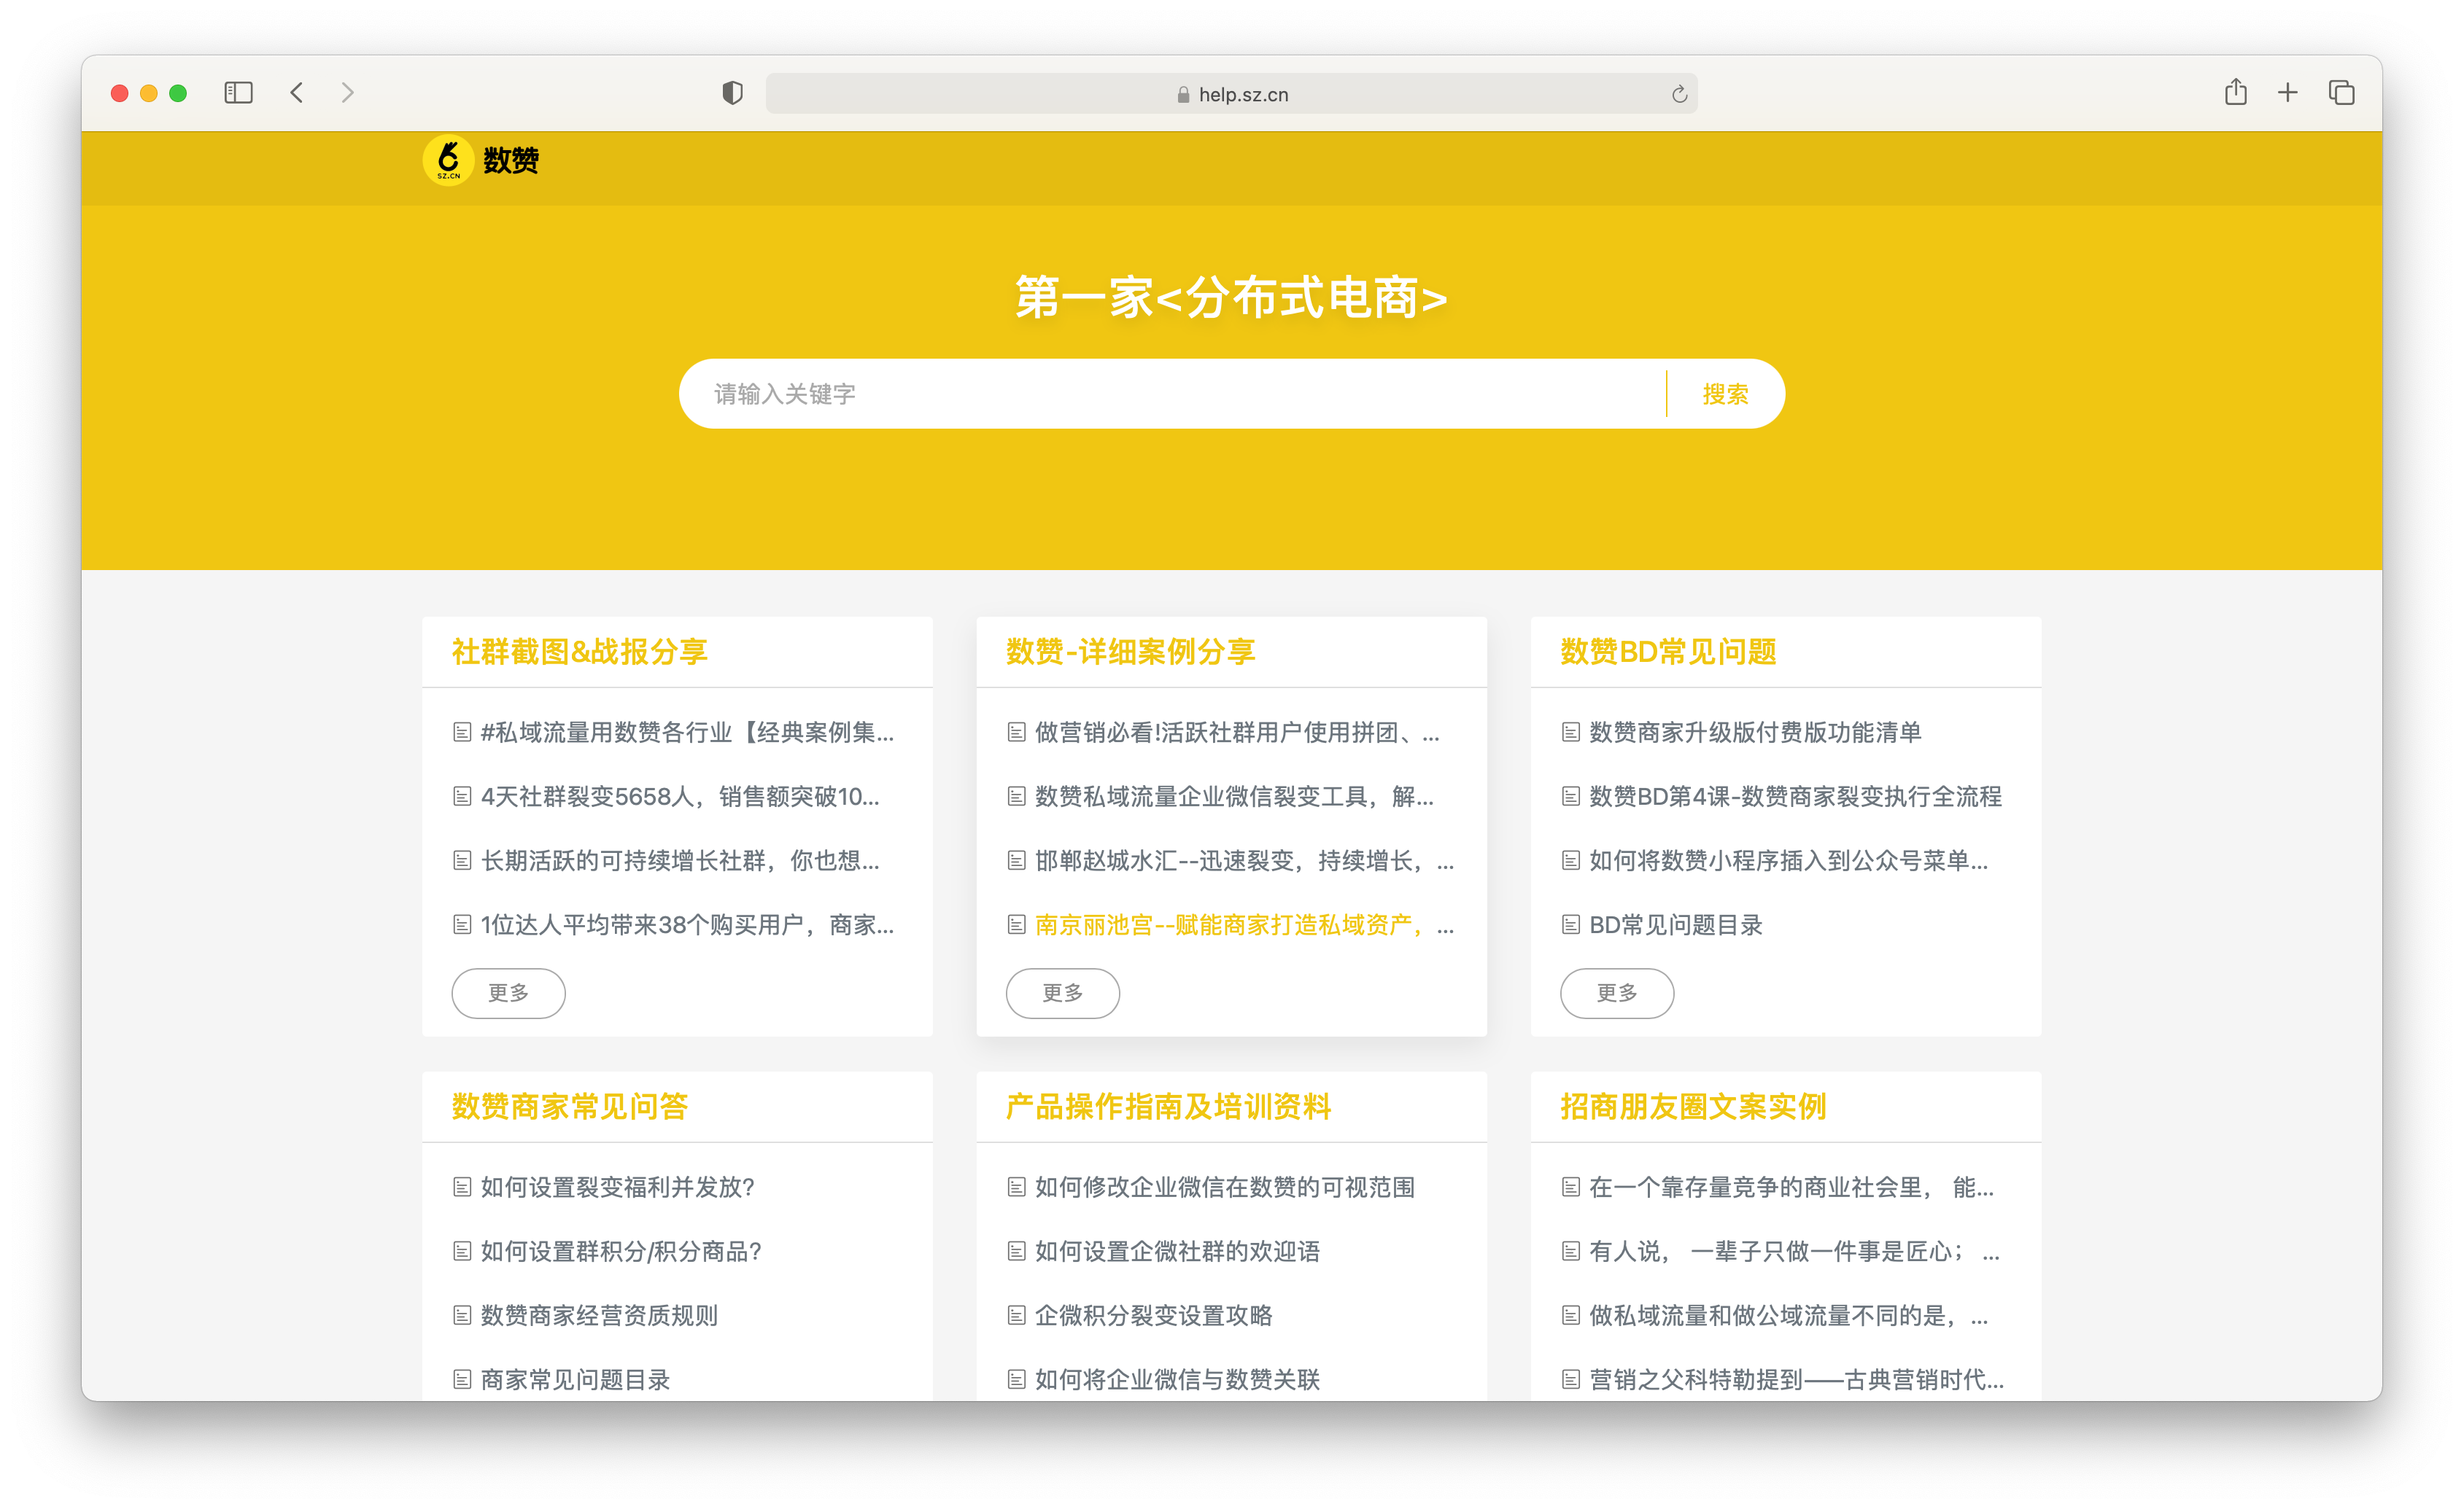Click the help.sz.cn address bar
Viewport: 2464px width, 1509px height.
(x=1231, y=94)
